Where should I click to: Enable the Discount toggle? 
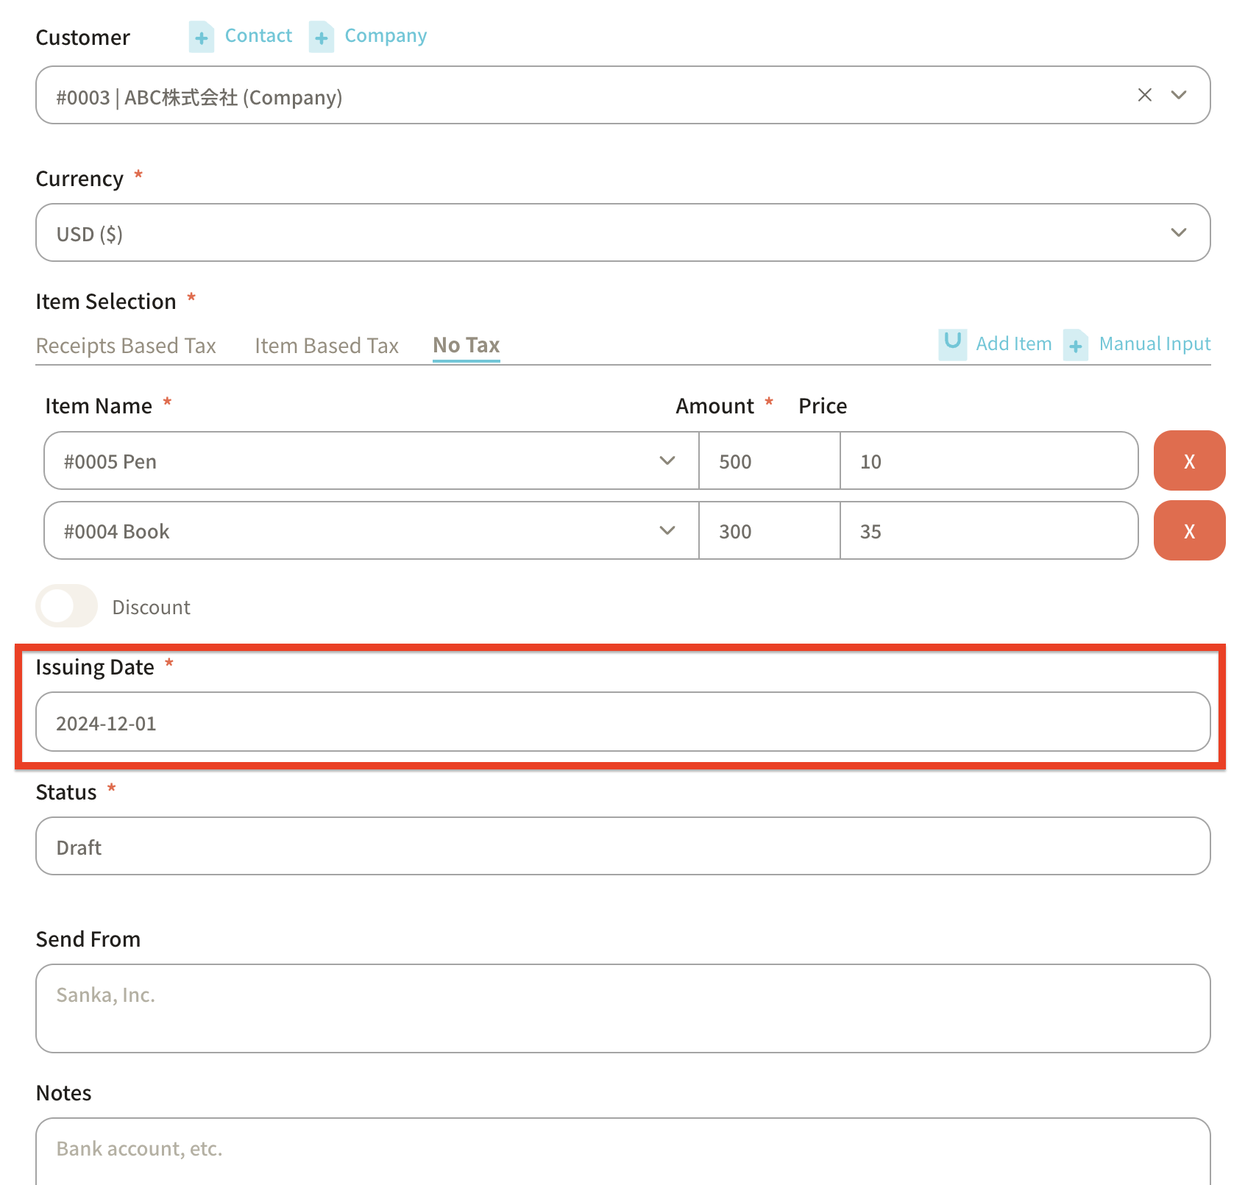point(67,607)
